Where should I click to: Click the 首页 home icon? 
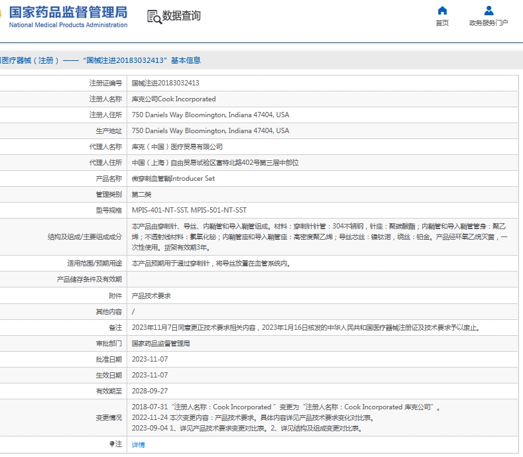(x=442, y=11)
